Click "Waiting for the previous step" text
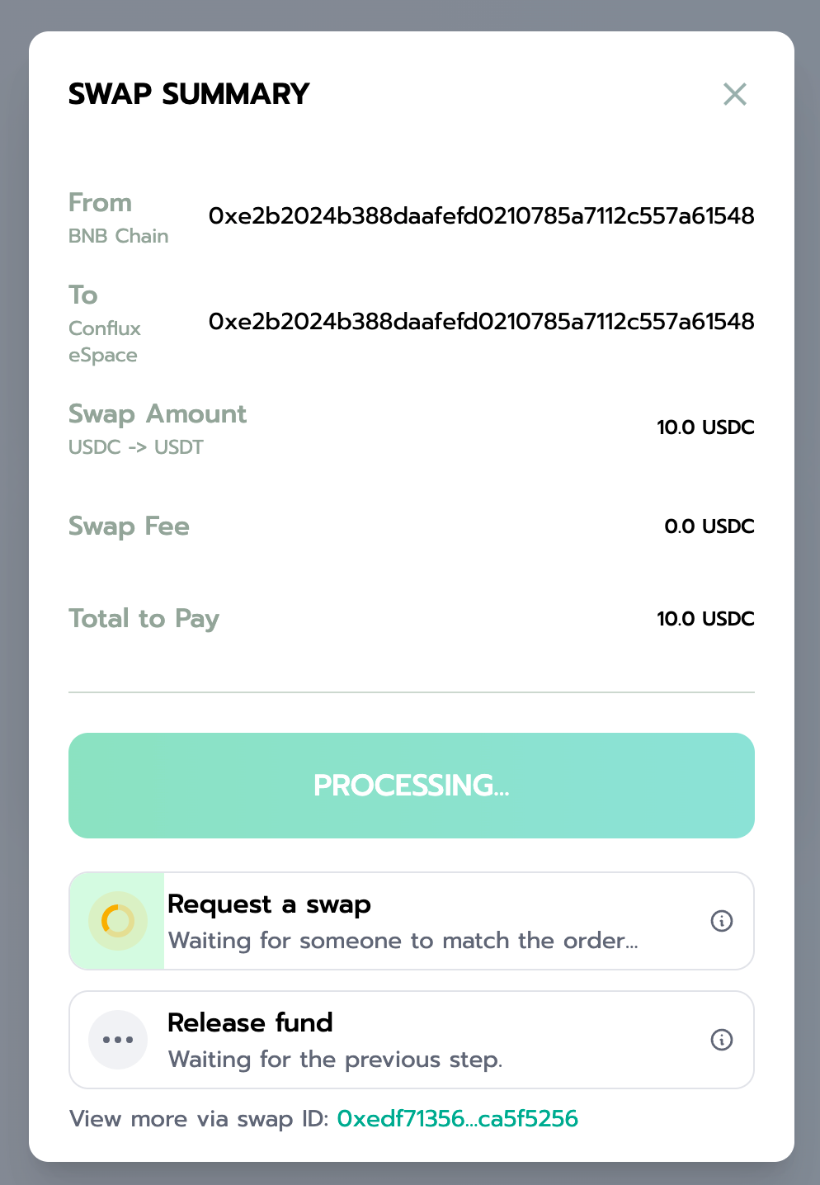 coord(335,1060)
